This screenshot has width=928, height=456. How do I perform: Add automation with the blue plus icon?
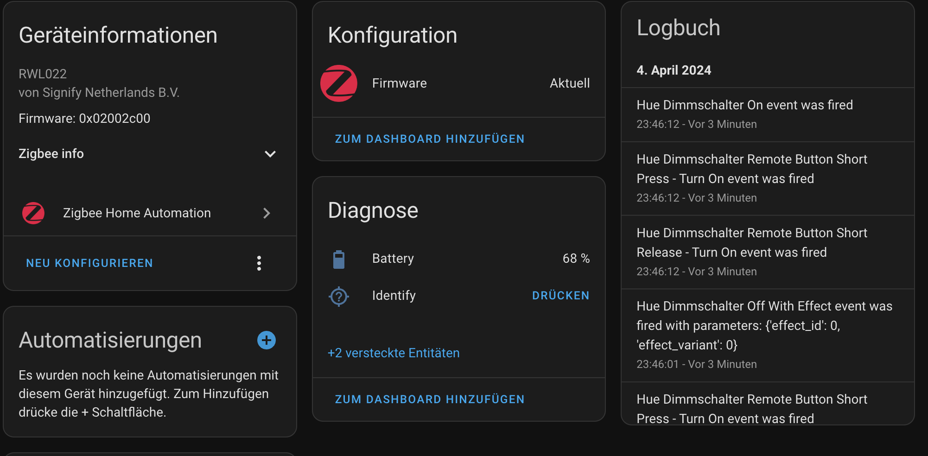tap(267, 340)
